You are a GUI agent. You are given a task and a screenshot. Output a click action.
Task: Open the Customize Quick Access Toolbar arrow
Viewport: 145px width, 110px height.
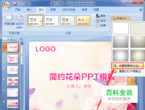(x=34, y=4)
